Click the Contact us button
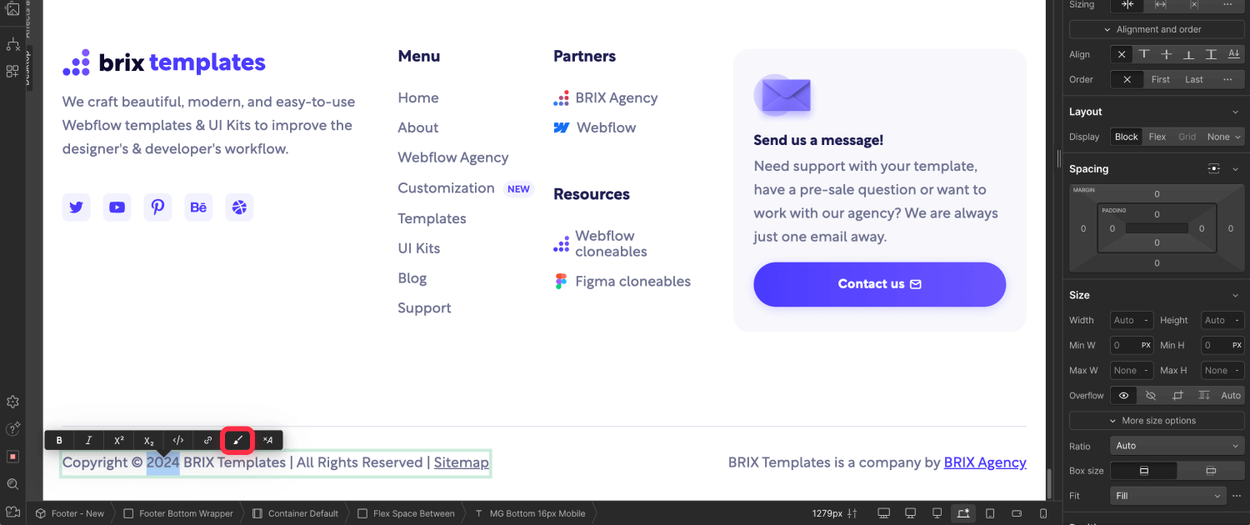The image size is (1250, 525). coord(879,284)
